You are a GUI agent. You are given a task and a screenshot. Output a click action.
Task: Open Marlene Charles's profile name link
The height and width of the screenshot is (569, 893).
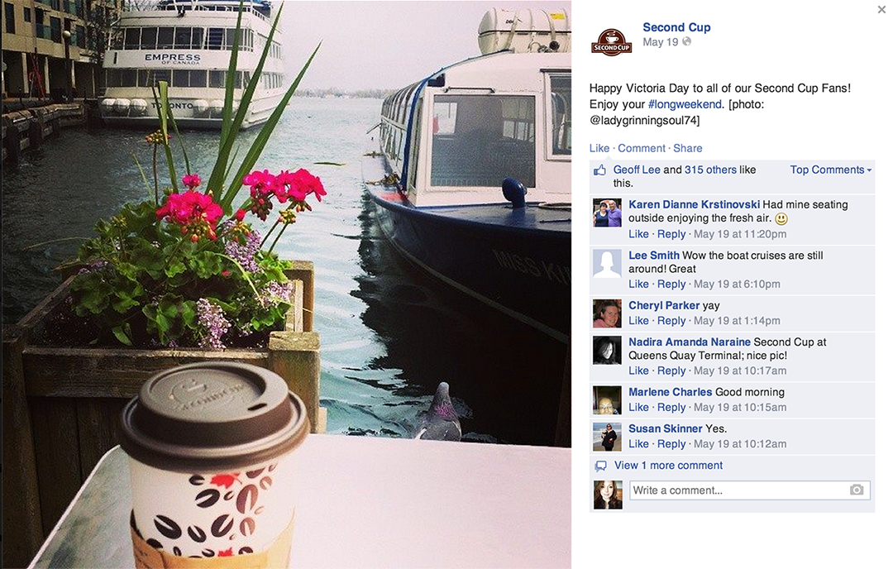pos(671,392)
